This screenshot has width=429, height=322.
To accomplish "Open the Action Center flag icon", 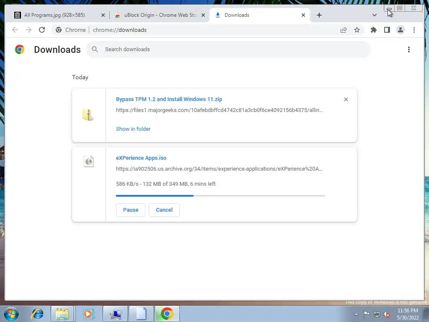I will pyautogui.click(x=366, y=314).
